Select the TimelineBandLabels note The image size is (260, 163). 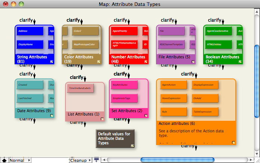(x=81, y=88)
